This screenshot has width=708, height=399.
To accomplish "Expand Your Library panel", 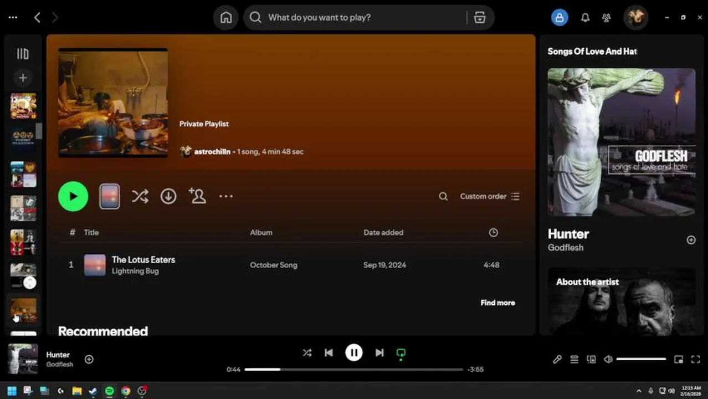I will (x=23, y=54).
